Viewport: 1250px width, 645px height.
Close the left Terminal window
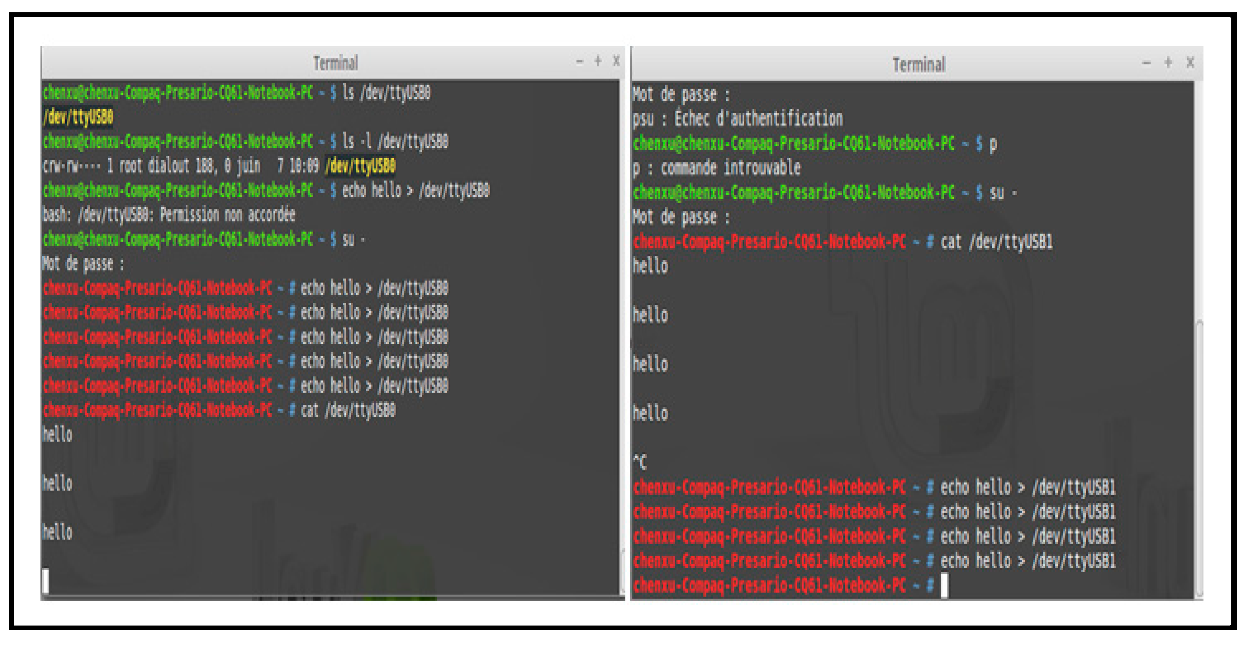(616, 61)
